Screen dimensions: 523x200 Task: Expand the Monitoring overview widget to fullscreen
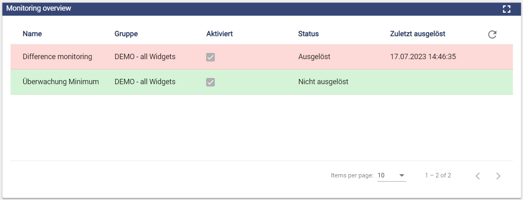coord(507,9)
